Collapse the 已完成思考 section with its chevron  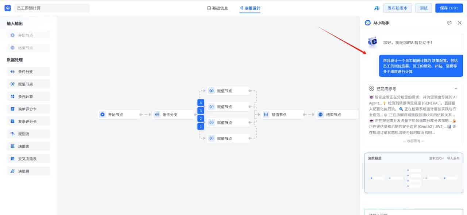(456, 88)
